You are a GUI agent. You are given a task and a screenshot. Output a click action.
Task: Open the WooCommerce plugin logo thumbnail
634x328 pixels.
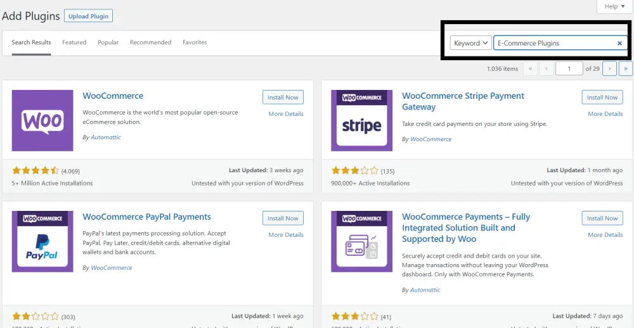(x=42, y=120)
